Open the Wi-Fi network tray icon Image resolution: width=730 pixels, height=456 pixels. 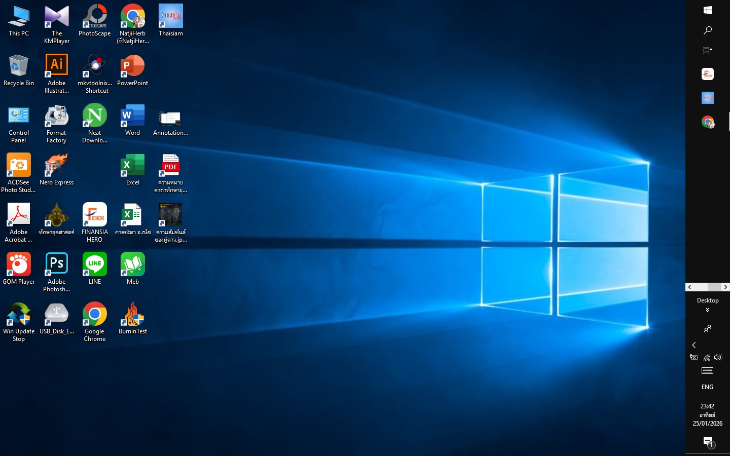(707, 357)
